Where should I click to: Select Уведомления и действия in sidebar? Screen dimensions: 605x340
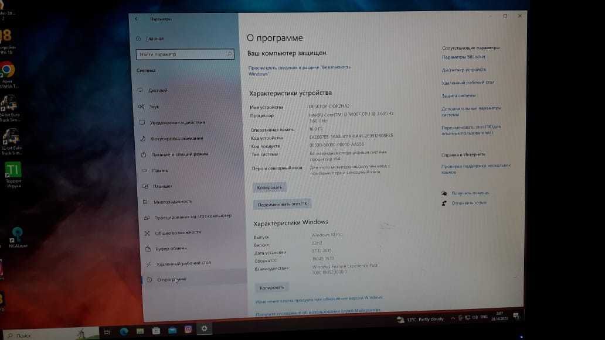(178, 122)
